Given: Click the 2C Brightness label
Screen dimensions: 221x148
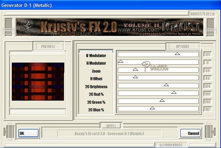Looking at the screenshot, I should [x=96, y=87].
